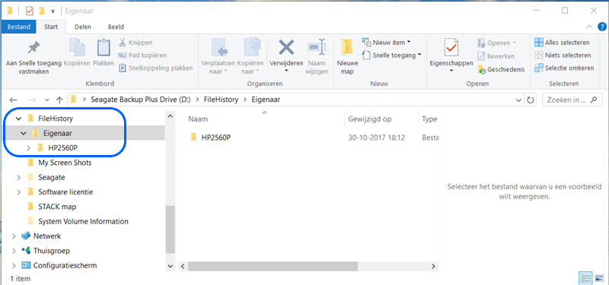This screenshot has width=609, height=285.
Task: Switch to the Beeld ribbon tab
Action: point(116,27)
